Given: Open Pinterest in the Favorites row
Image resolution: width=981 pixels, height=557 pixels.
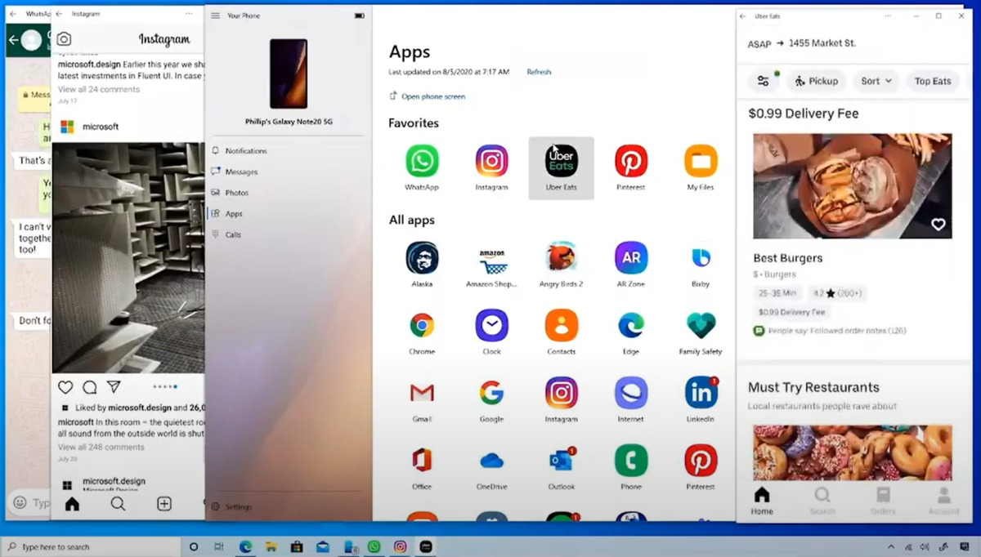Looking at the screenshot, I should click(631, 161).
